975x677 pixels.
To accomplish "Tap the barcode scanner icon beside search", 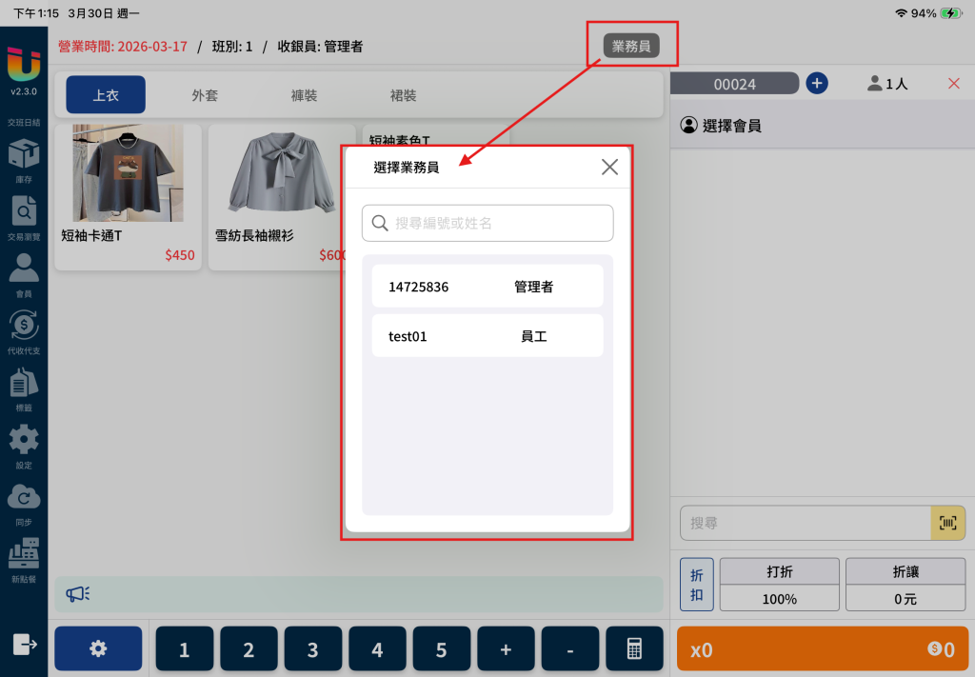I will click(947, 523).
